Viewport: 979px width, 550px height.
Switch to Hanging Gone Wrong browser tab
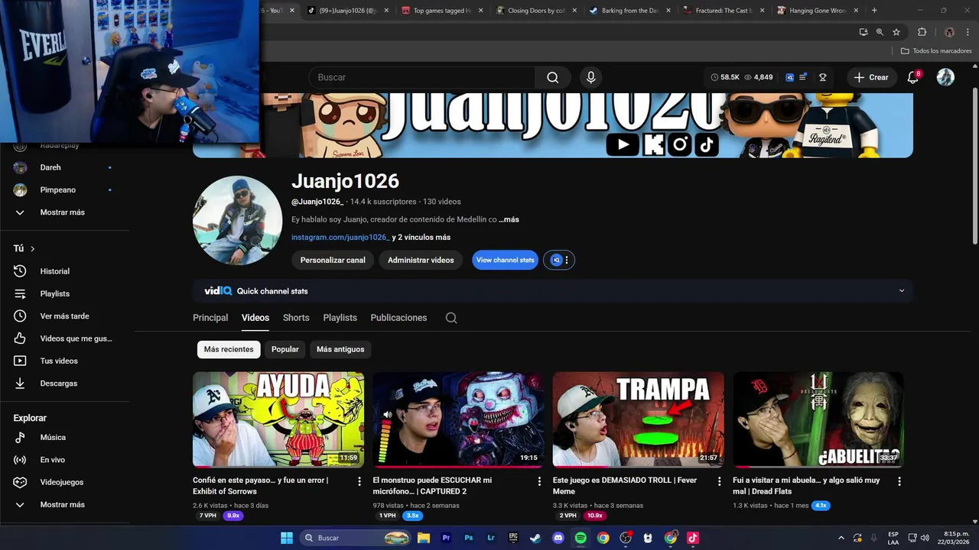817,11
